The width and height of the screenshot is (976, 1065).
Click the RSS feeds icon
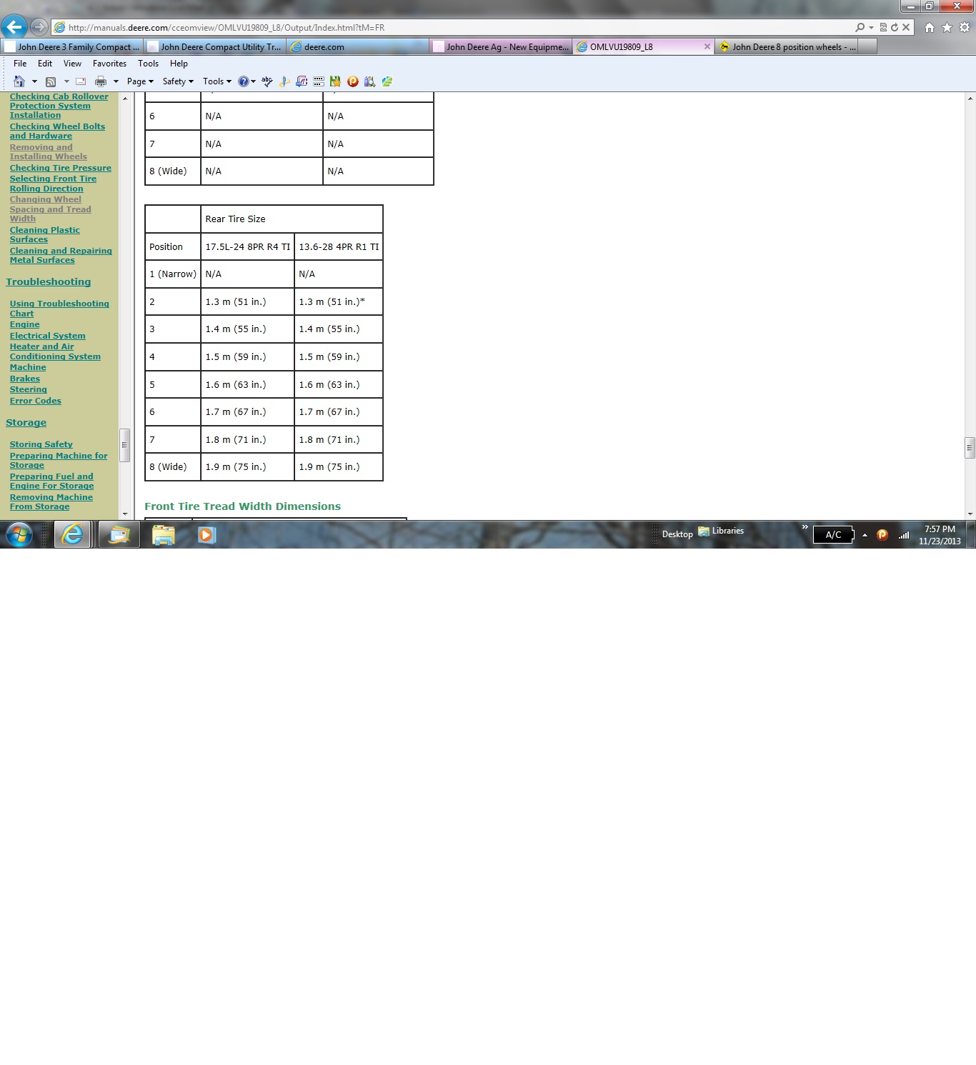51,81
